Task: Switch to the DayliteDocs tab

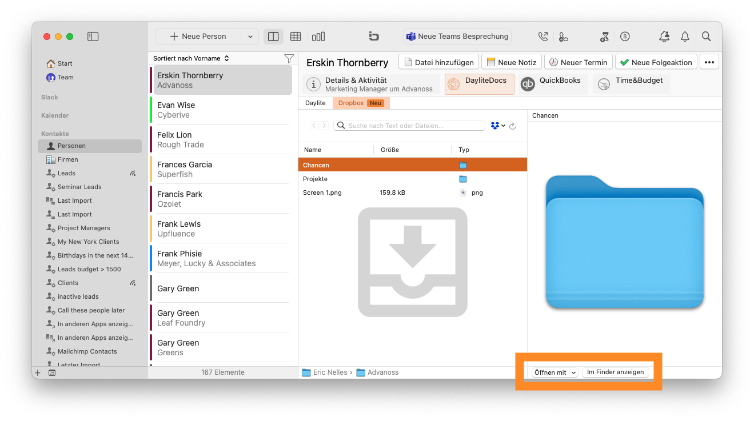Action: 480,85
